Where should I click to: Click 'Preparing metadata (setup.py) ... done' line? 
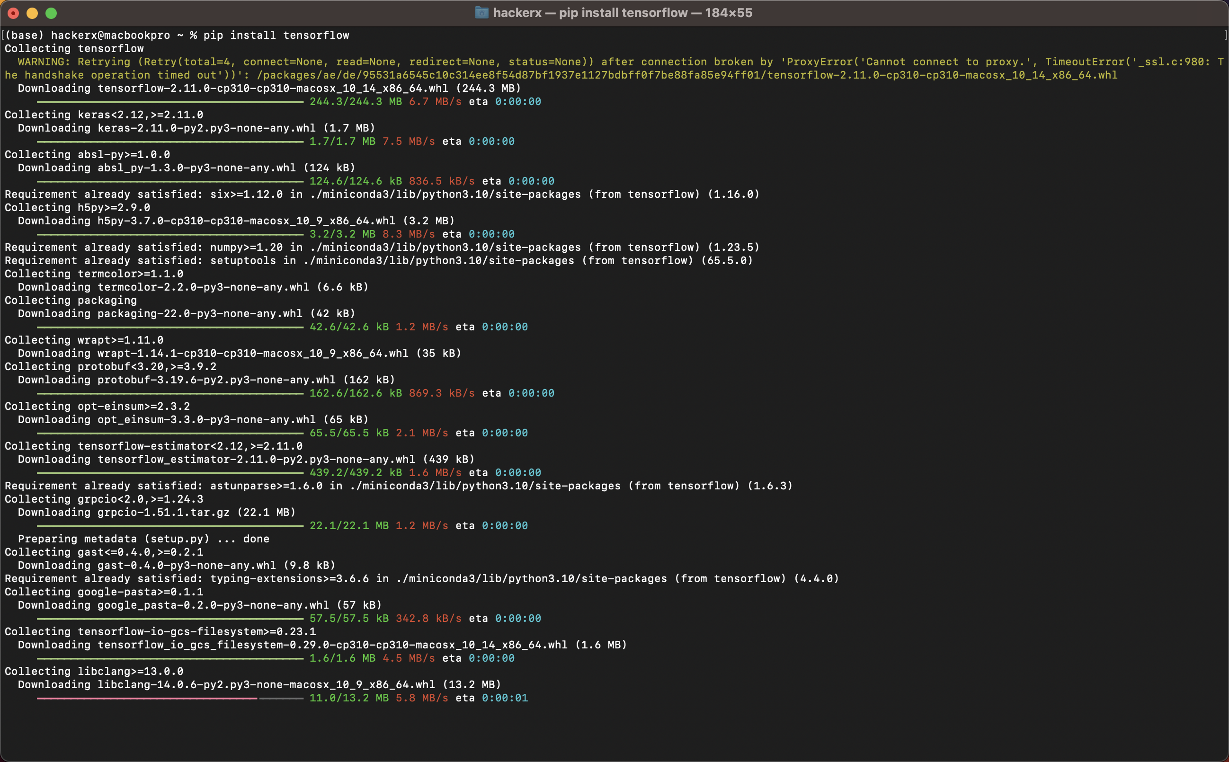click(x=143, y=539)
